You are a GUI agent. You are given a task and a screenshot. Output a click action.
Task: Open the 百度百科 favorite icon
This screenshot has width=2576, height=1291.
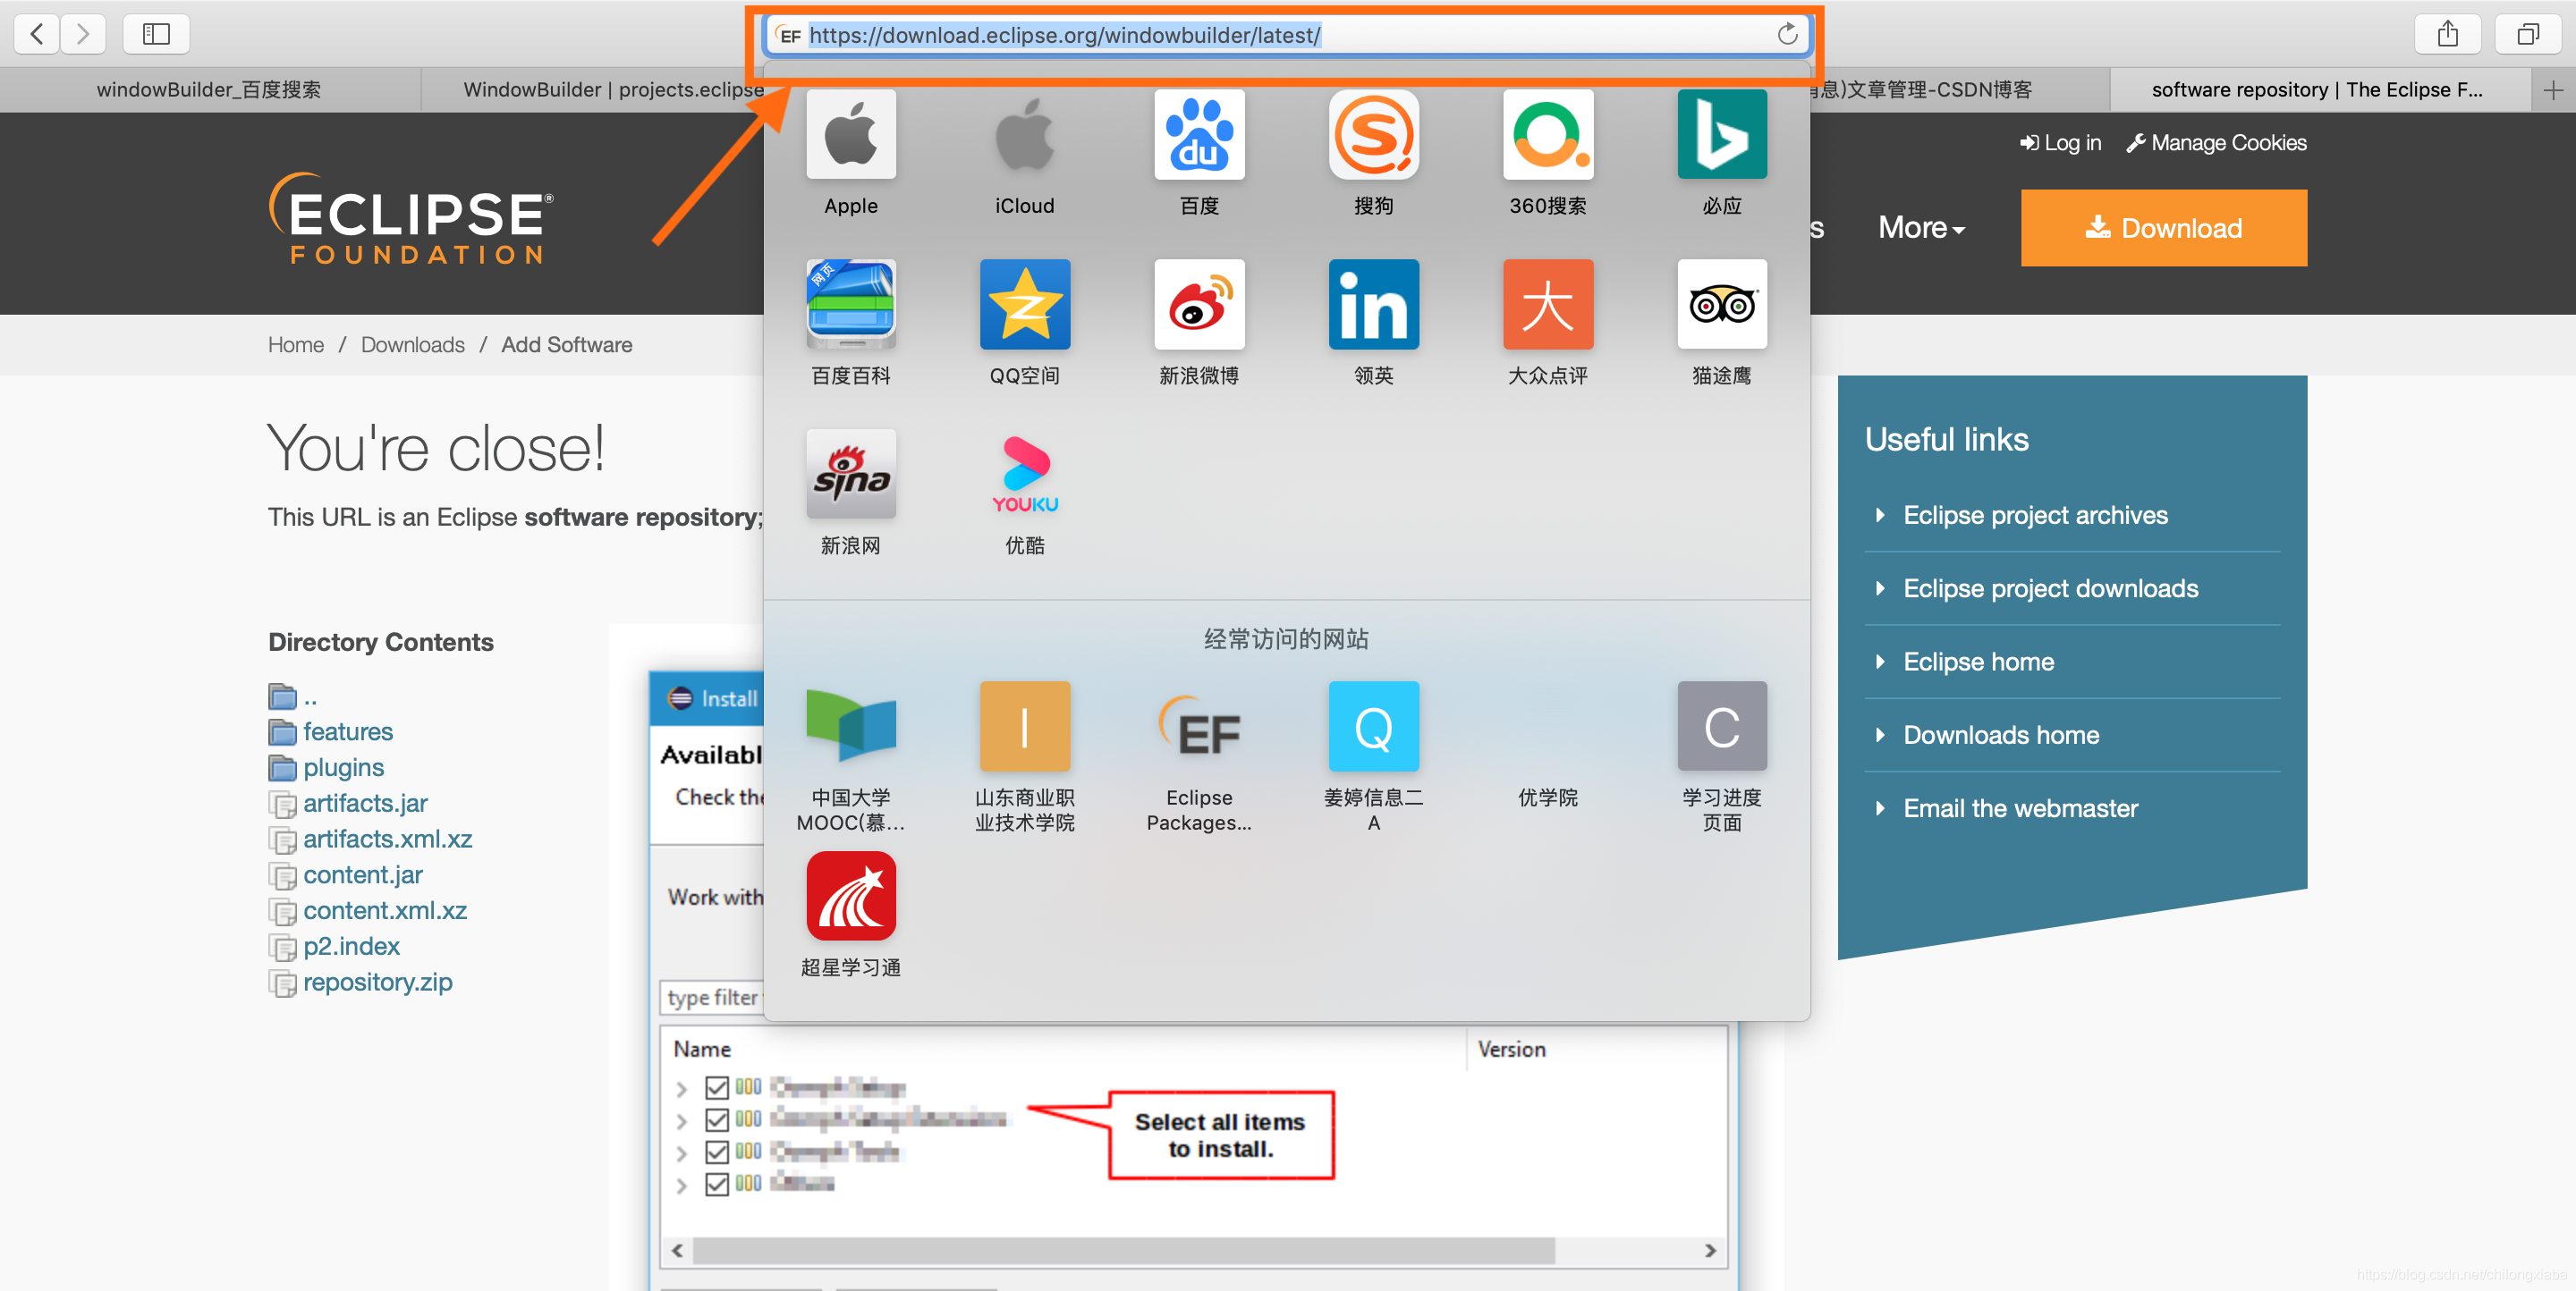click(x=851, y=305)
